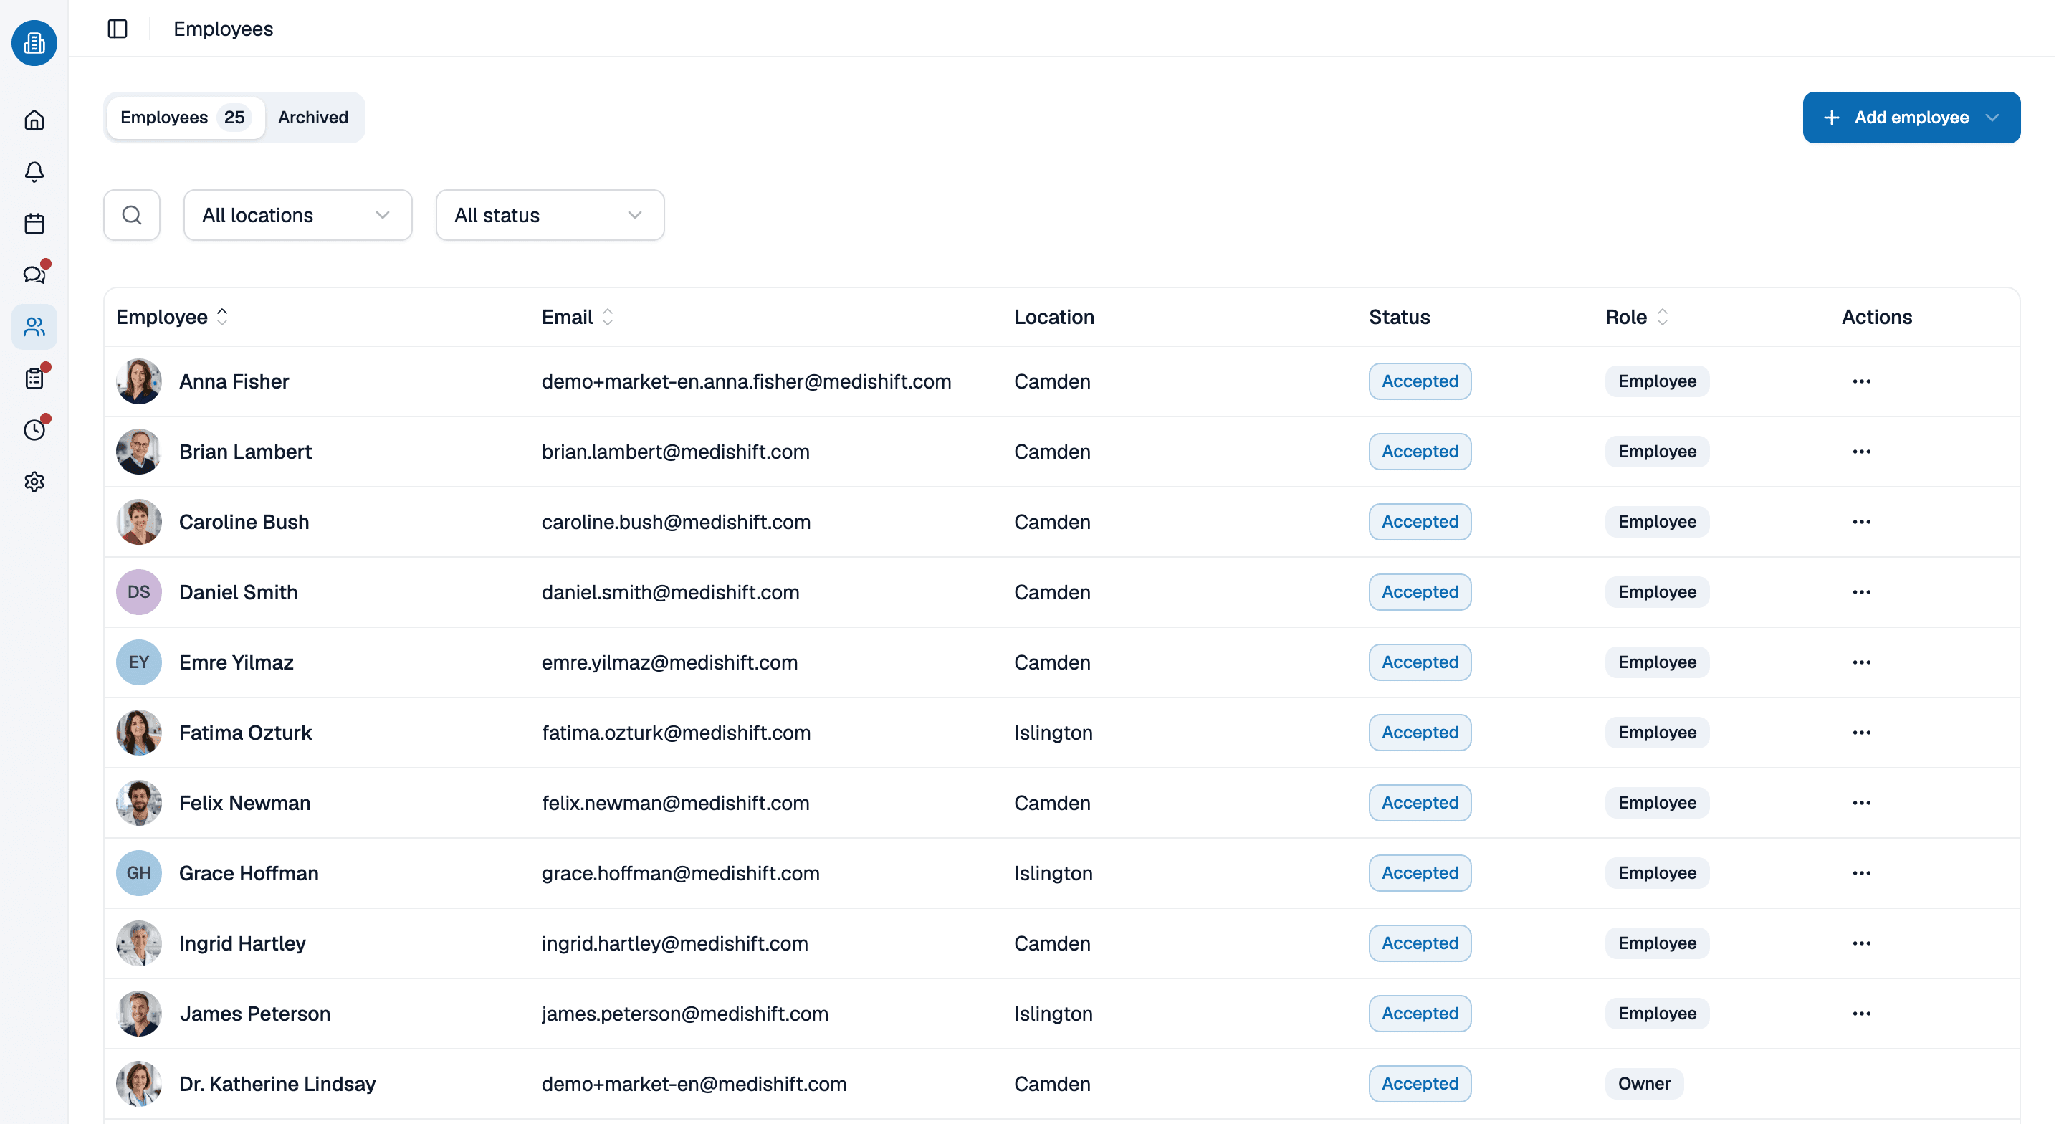Click Accepted status badge for Emre Yilmaz
Image resolution: width=2064 pixels, height=1124 pixels.
coord(1419,662)
